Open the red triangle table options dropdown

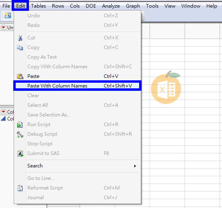click(4, 27)
